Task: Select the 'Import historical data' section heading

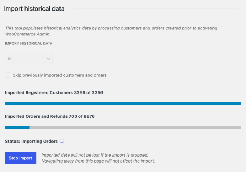Action: tap(34, 9)
